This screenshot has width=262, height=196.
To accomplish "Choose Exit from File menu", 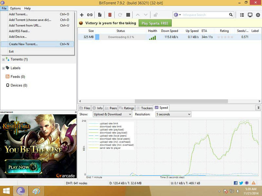I will (37, 52).
